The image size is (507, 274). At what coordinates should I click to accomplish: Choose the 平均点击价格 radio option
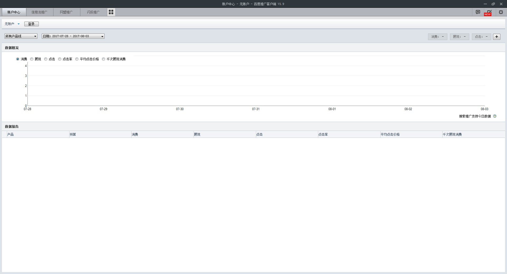pos(77,59)
